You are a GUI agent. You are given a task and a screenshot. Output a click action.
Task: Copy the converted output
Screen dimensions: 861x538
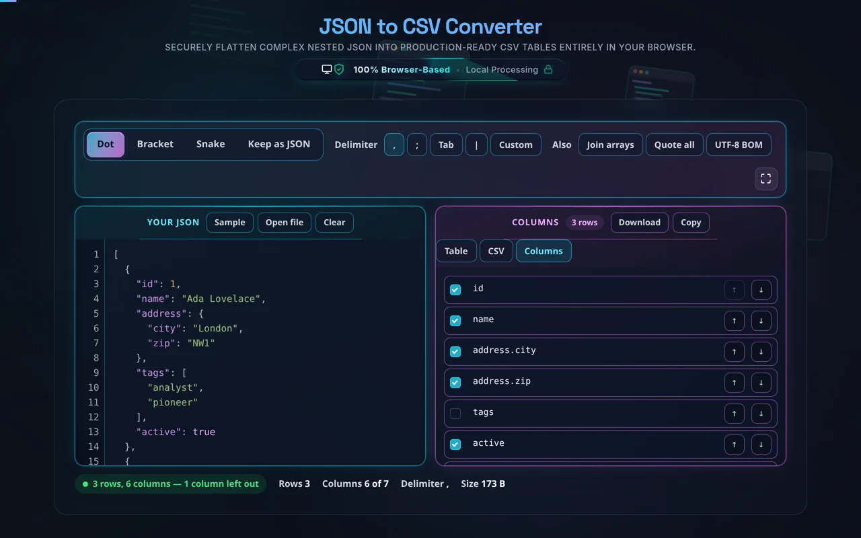click(x=691, y=223)
